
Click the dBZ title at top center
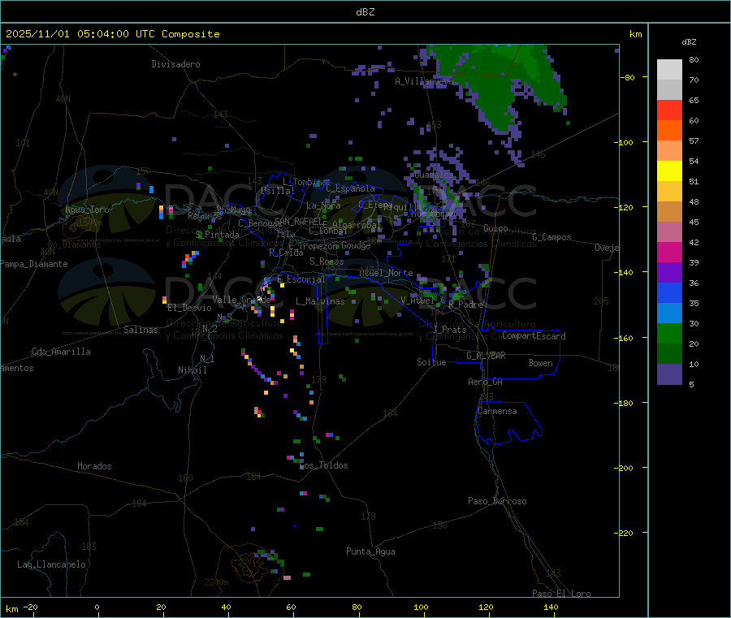click(365, 12)
